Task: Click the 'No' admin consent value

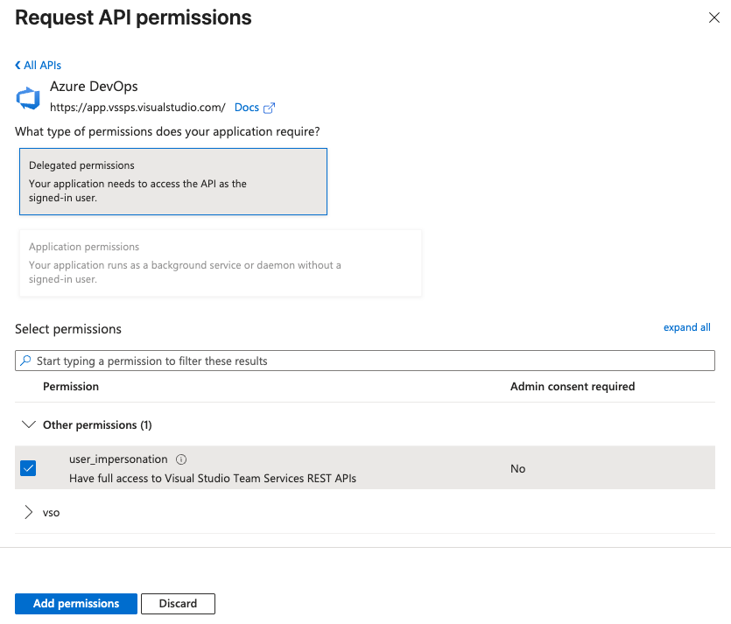Action: coord(518,469)
